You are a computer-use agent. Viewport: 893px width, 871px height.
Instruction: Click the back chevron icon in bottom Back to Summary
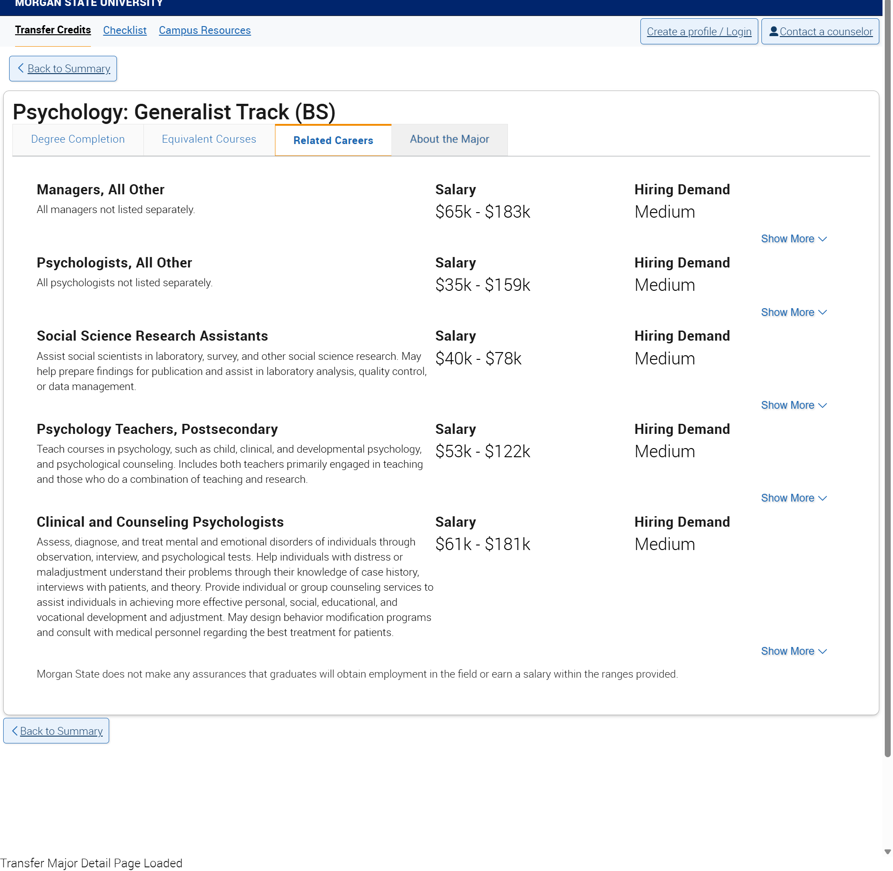click(15, 731)
